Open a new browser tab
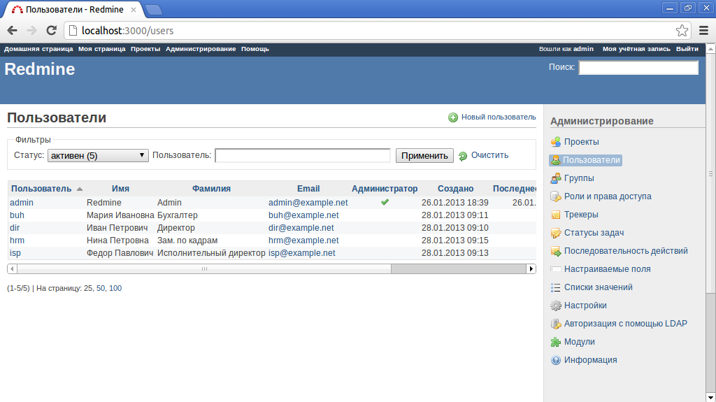Screen dimensions: 716x402 click(x=154, y=10)
